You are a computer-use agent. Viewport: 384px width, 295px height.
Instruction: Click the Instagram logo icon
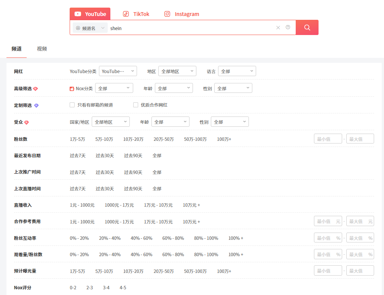[x=167, y=14]
